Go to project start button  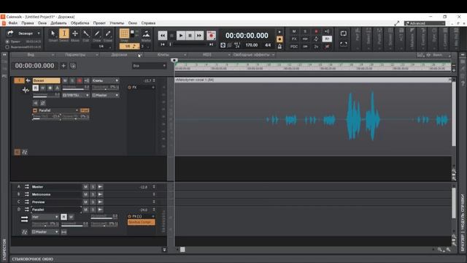coord(163,45)
